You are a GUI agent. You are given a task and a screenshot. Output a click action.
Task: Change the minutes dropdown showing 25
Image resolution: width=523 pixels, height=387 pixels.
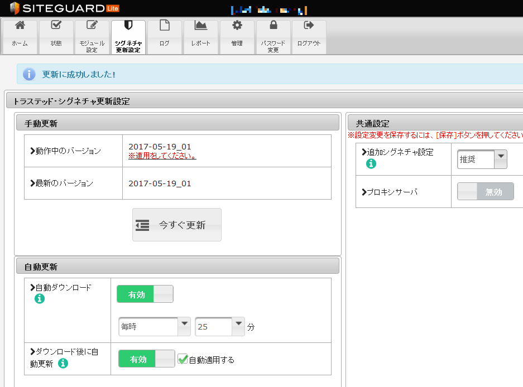[x=219, y=326]
